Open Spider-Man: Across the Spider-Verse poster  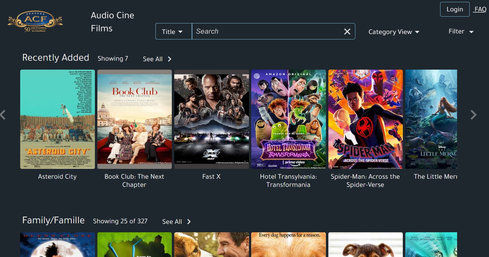point(365,119)
